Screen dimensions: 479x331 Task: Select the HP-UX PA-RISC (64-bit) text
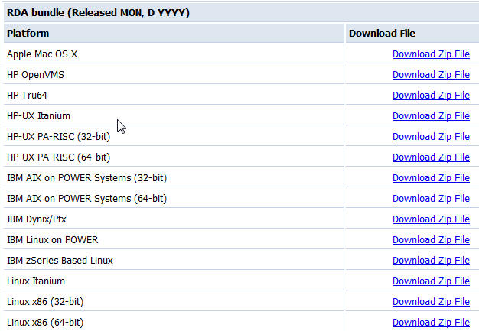[x=58, y=157]
